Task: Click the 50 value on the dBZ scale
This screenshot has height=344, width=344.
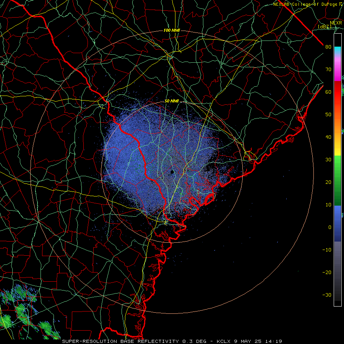Action: coord(328,115)
